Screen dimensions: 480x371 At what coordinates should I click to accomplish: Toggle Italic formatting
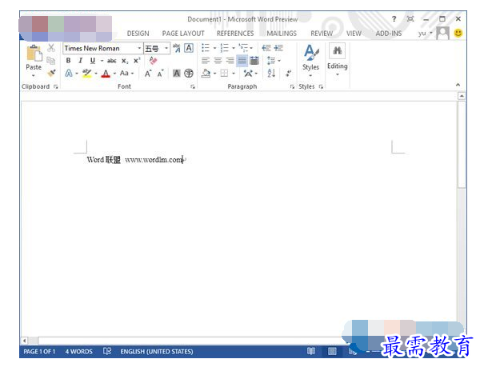coord(81,61)
